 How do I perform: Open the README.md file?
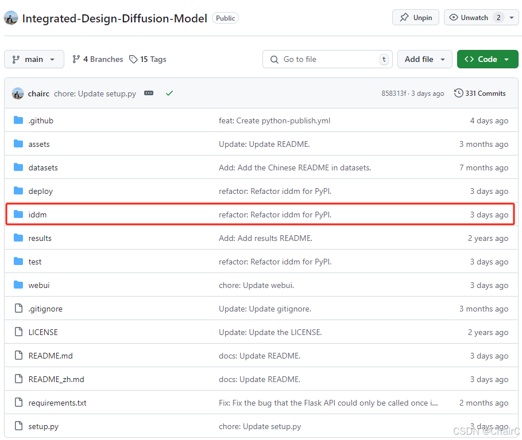pyautogui.click(x=51, y=356)
